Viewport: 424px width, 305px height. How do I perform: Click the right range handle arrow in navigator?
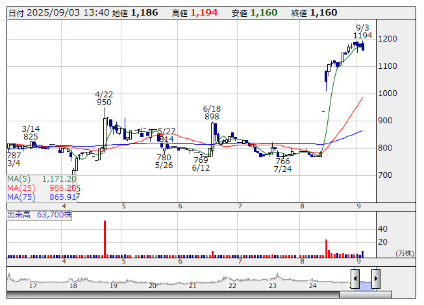pos(376,278)
